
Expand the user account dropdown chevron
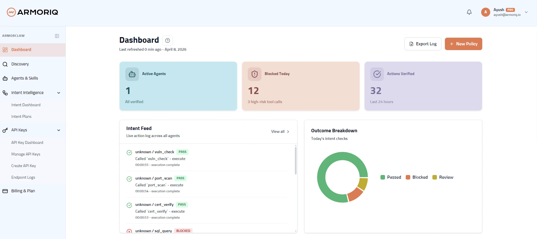[x=526, y=12]
